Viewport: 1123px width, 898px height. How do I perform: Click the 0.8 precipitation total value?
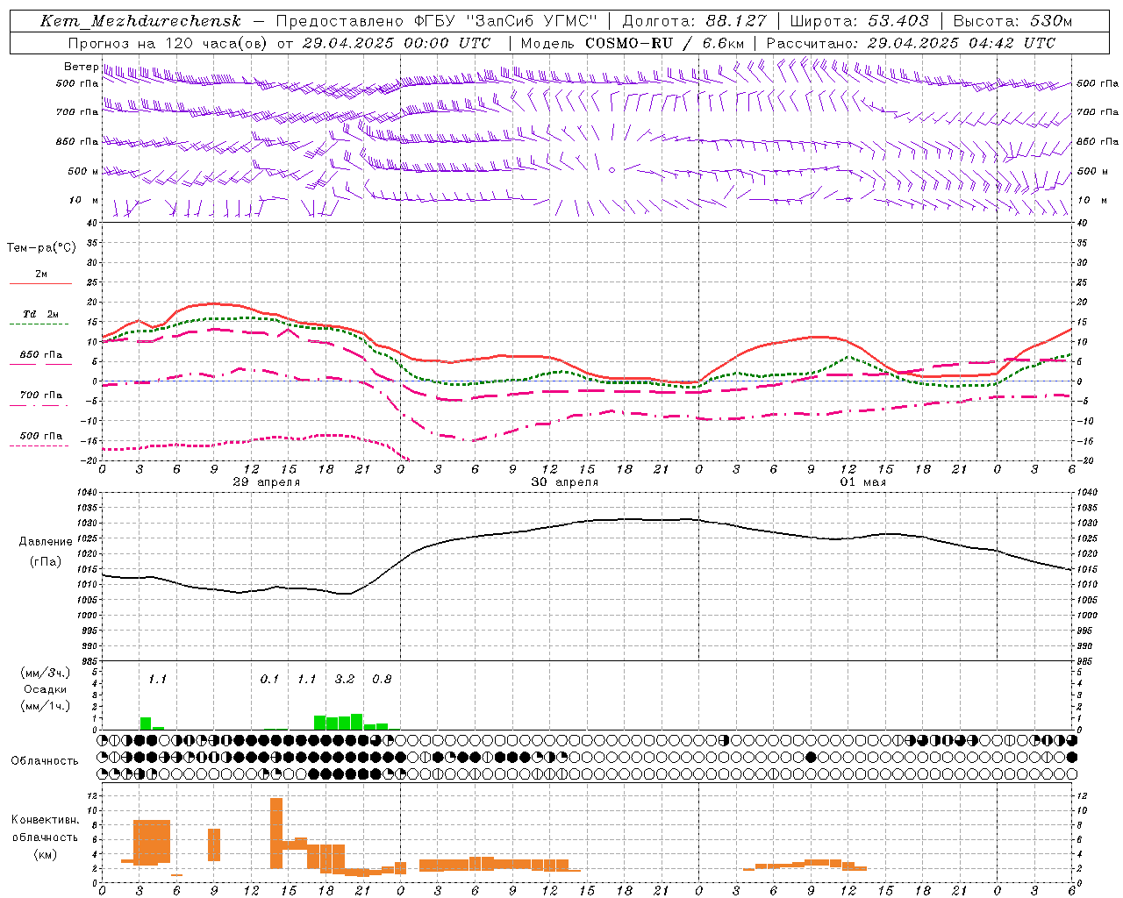[x=382, y=679]
